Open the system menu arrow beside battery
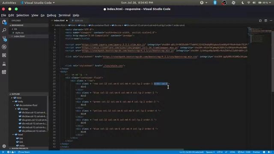This screenshot has height=154, width=274. (270, 3)
